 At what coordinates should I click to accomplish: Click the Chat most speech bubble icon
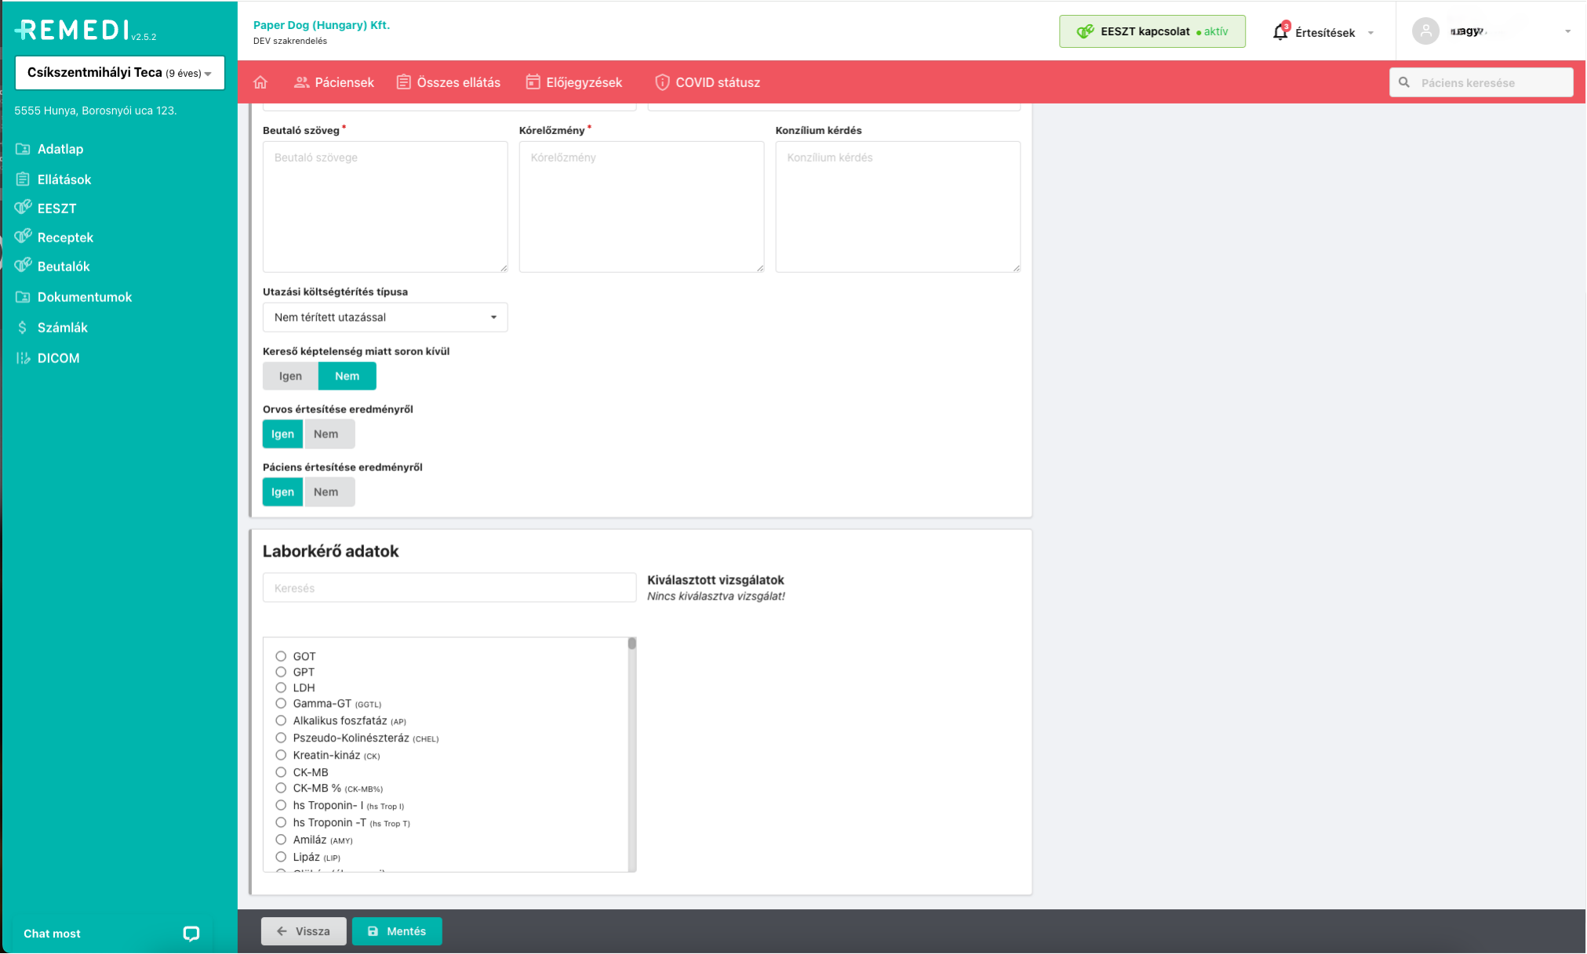tap(191, 933)
